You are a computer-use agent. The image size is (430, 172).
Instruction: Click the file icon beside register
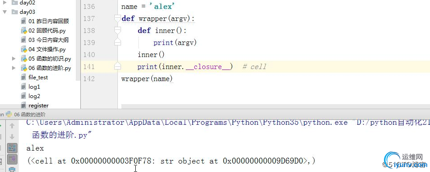pyautogui.click(x=24, y=105)
